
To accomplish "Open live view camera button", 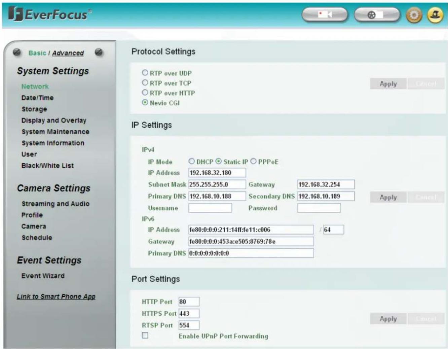I will coord(325,15).
